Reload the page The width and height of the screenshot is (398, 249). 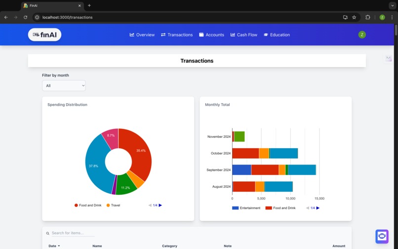click(25, 17)
